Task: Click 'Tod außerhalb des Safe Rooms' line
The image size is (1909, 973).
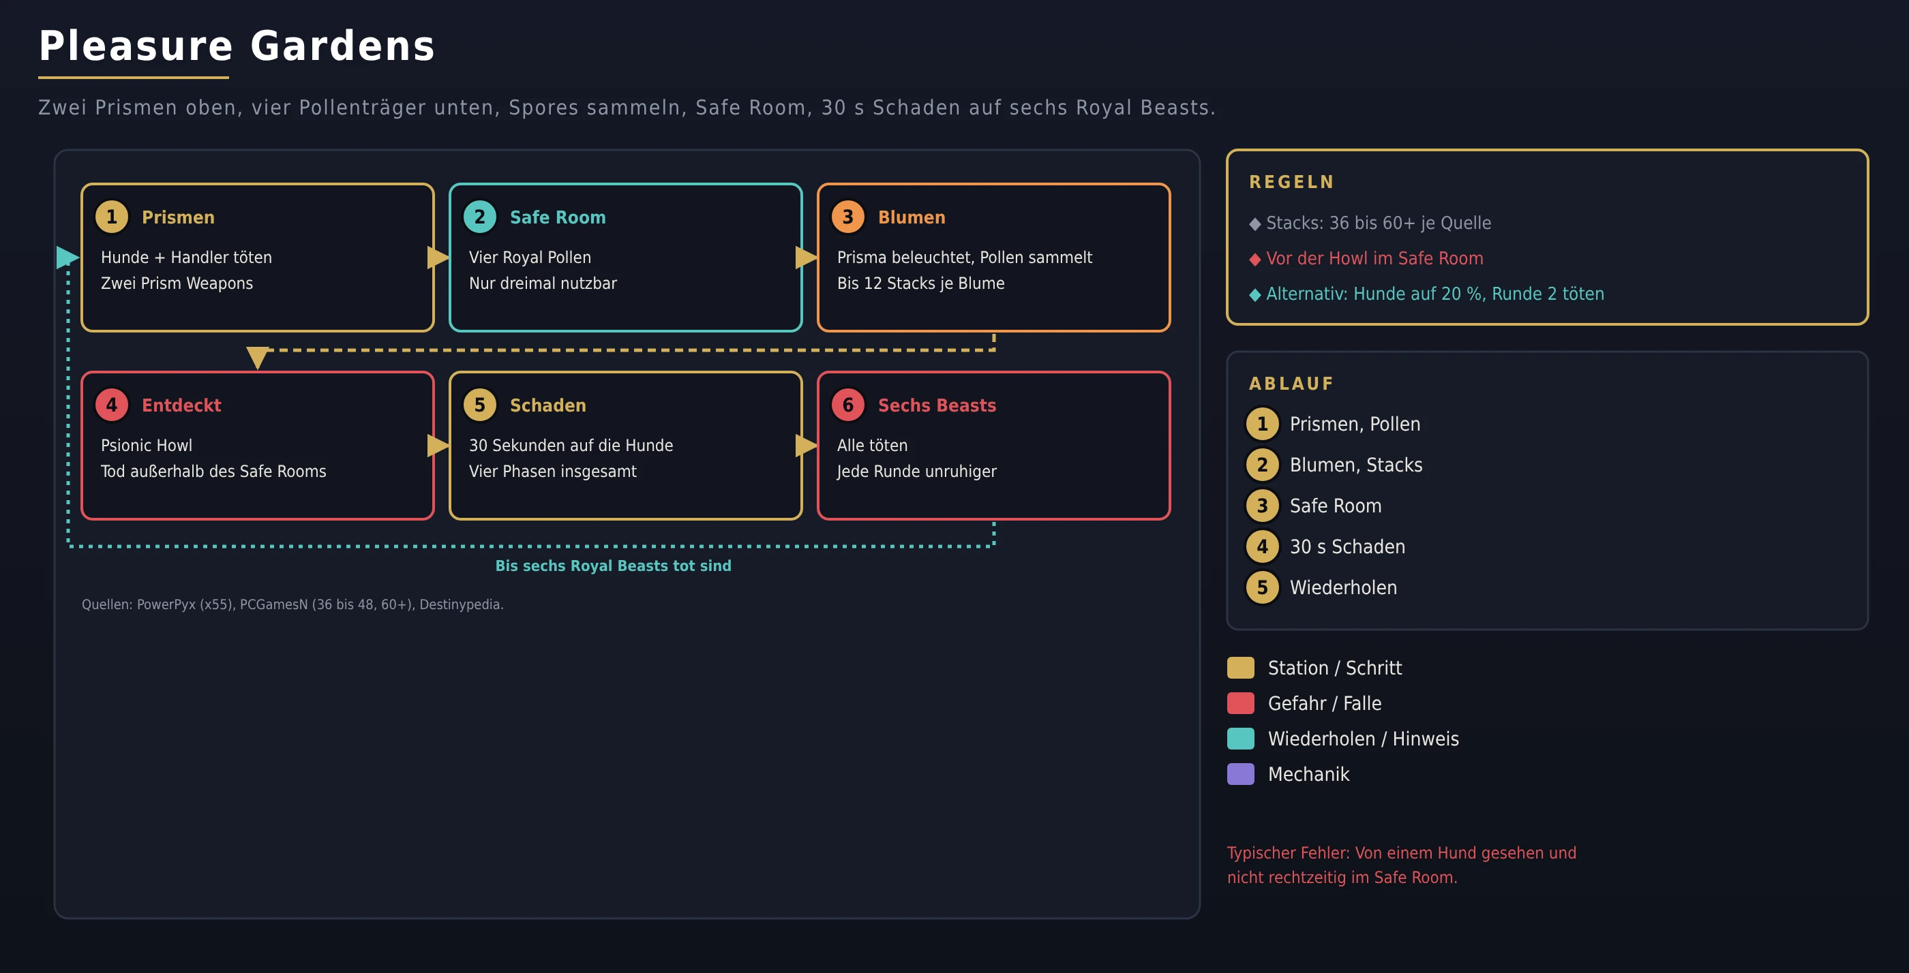Action: [213, 472]
